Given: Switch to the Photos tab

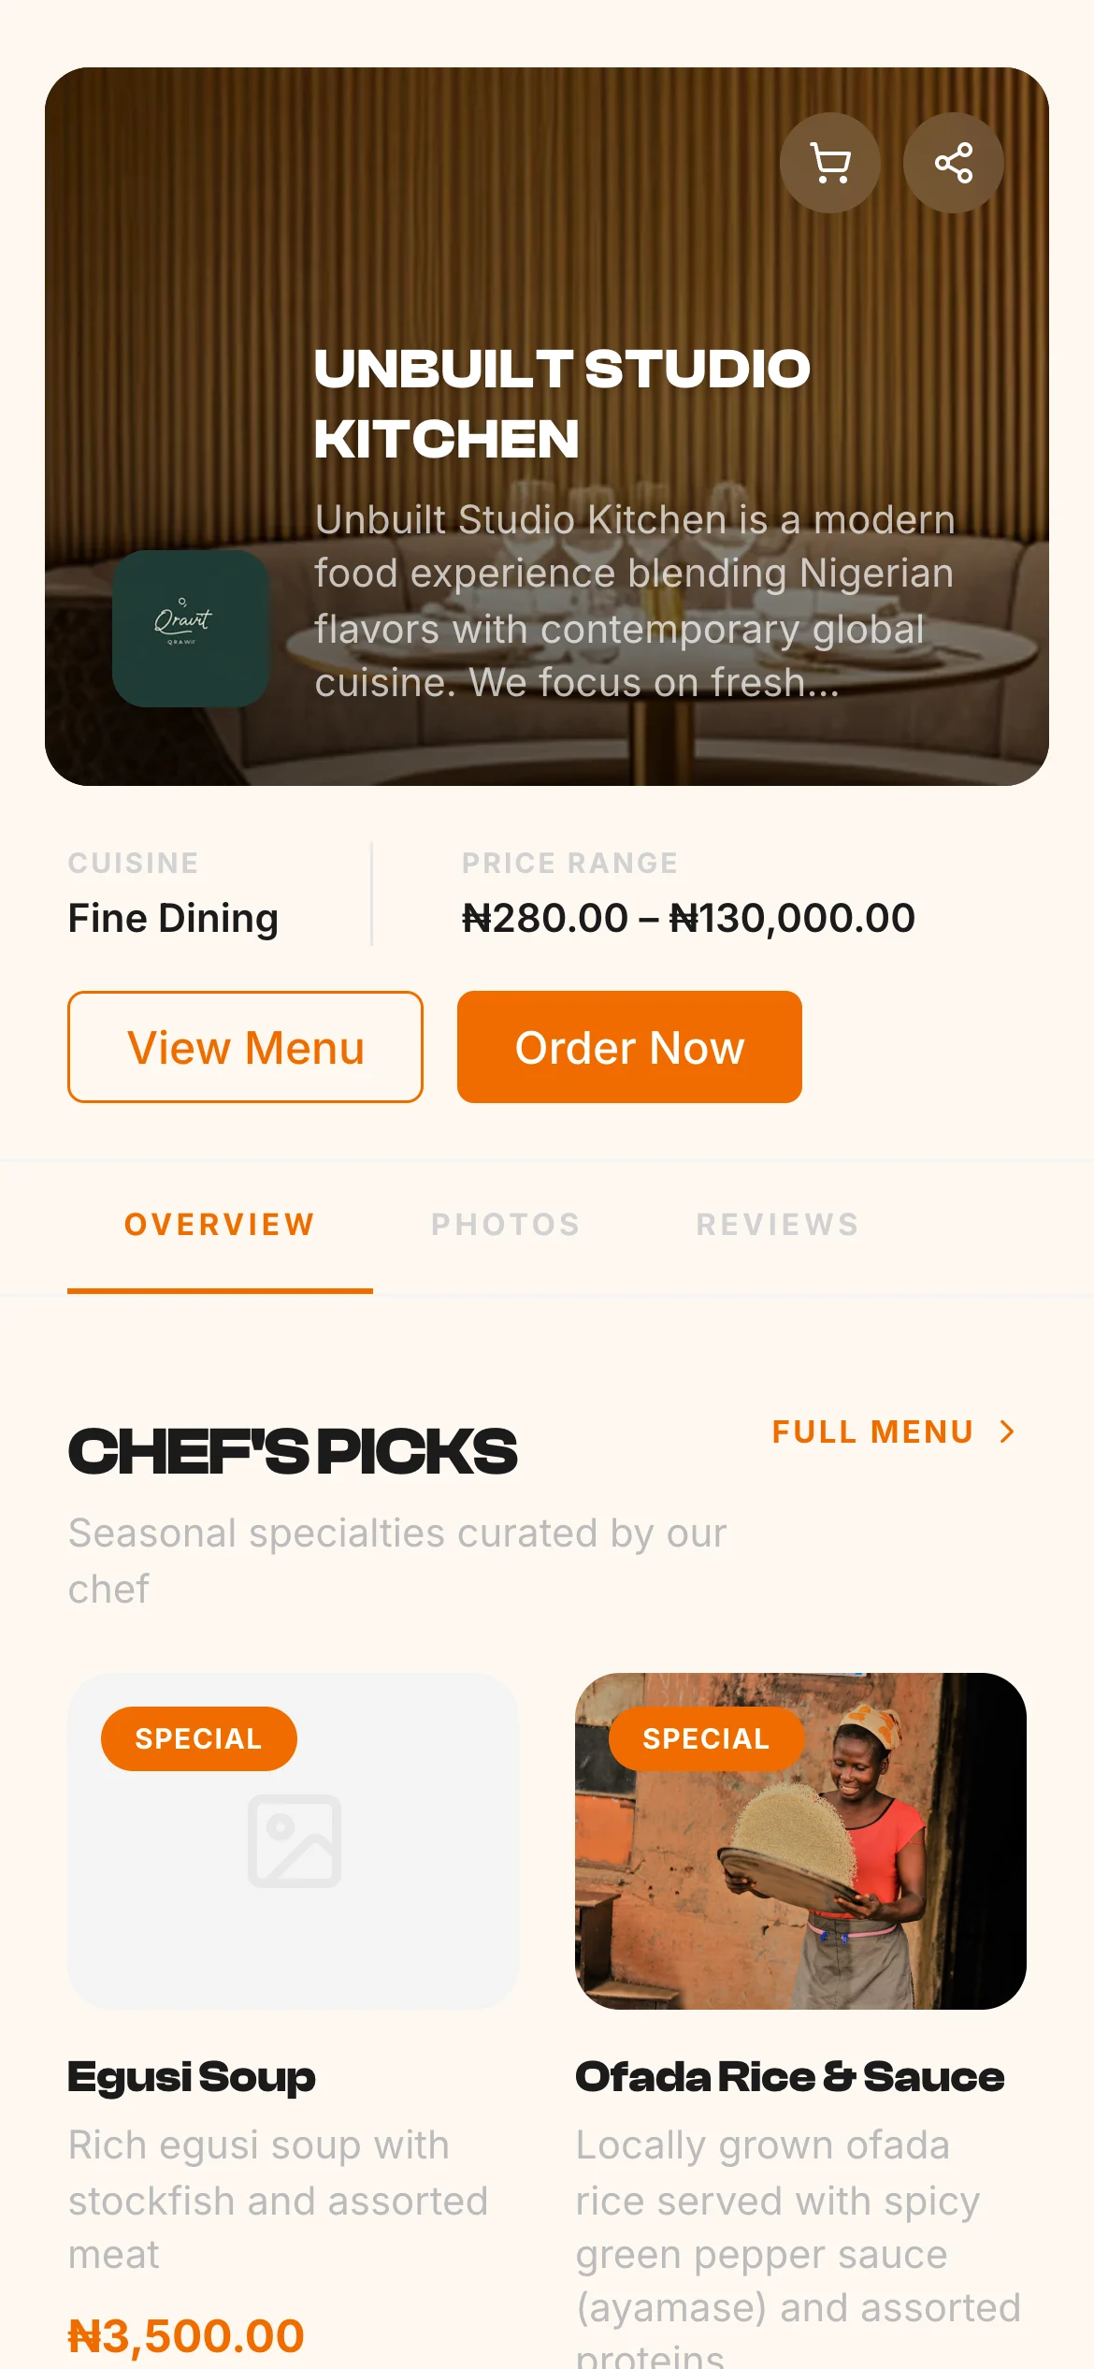Looking at the screenshot, I should point(506,1225).
